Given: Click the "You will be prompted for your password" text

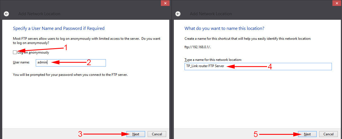Looking at the screenshot, I should 70,75.
